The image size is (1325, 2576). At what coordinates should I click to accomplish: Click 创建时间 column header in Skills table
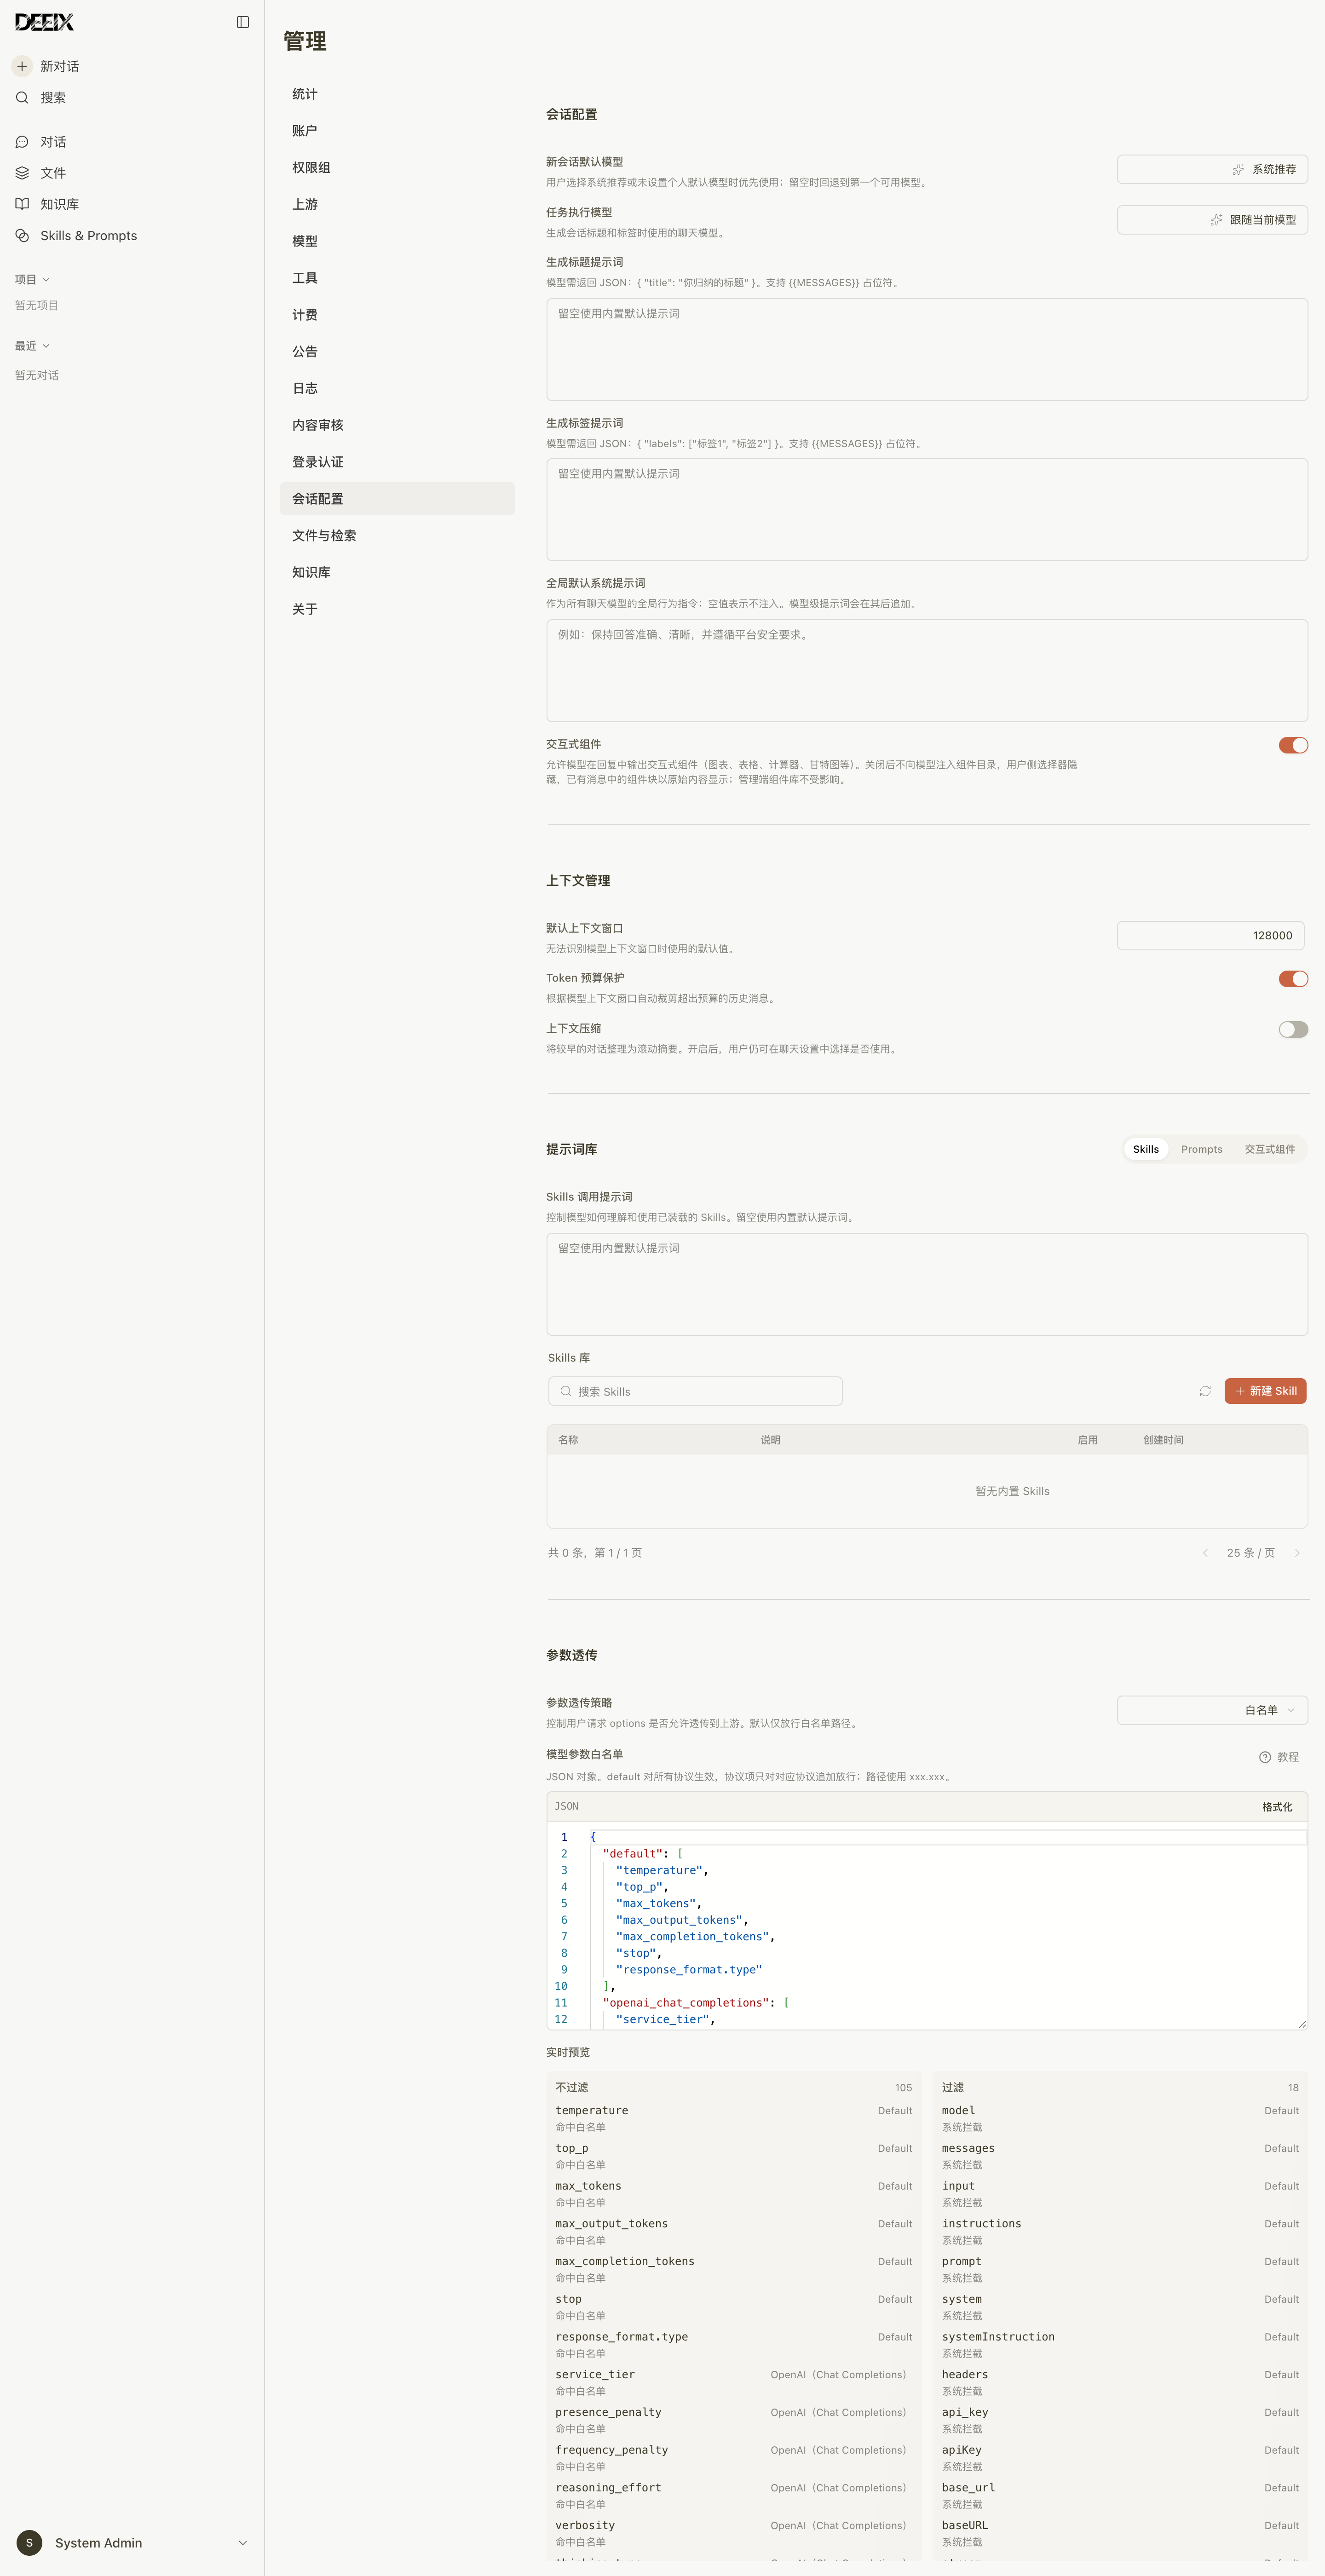pos(1163,1440)
